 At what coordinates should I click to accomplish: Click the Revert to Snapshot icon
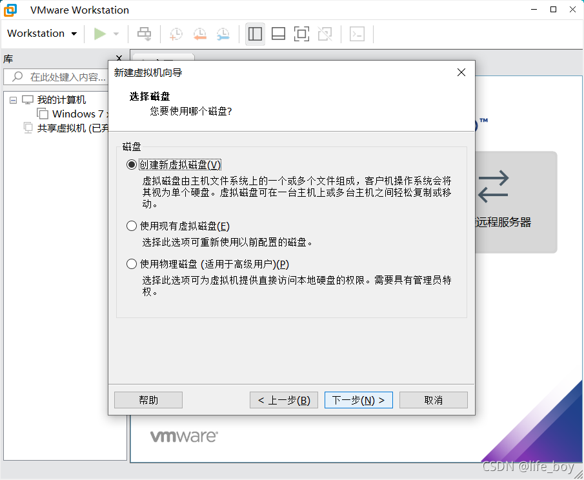point(199,34)
